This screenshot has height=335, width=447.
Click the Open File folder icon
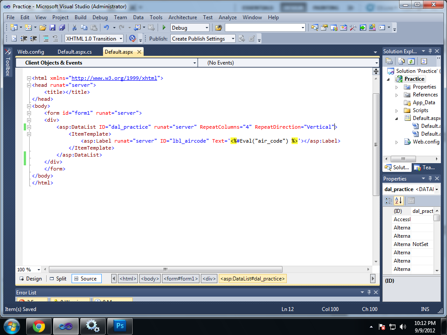43,27
